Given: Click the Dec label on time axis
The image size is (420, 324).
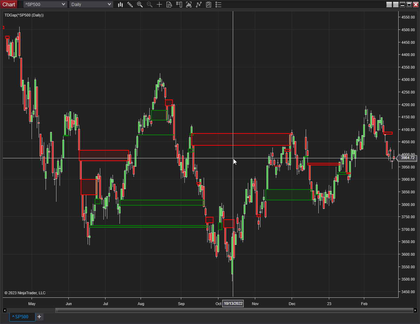Looking at the screenshot, I should [x=292, y=304].
